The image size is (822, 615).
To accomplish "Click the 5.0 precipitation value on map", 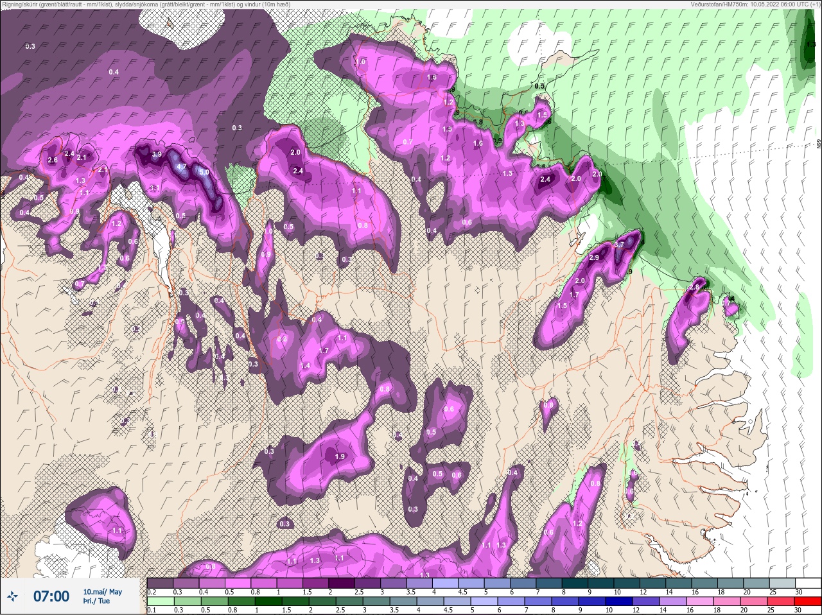I will click(204, 172).
